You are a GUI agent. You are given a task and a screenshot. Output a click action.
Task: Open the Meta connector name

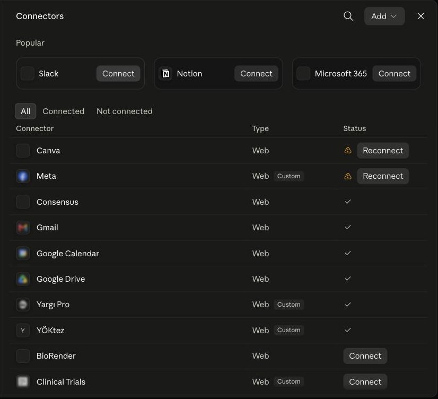pyautogui.click(x=46, y=176)
